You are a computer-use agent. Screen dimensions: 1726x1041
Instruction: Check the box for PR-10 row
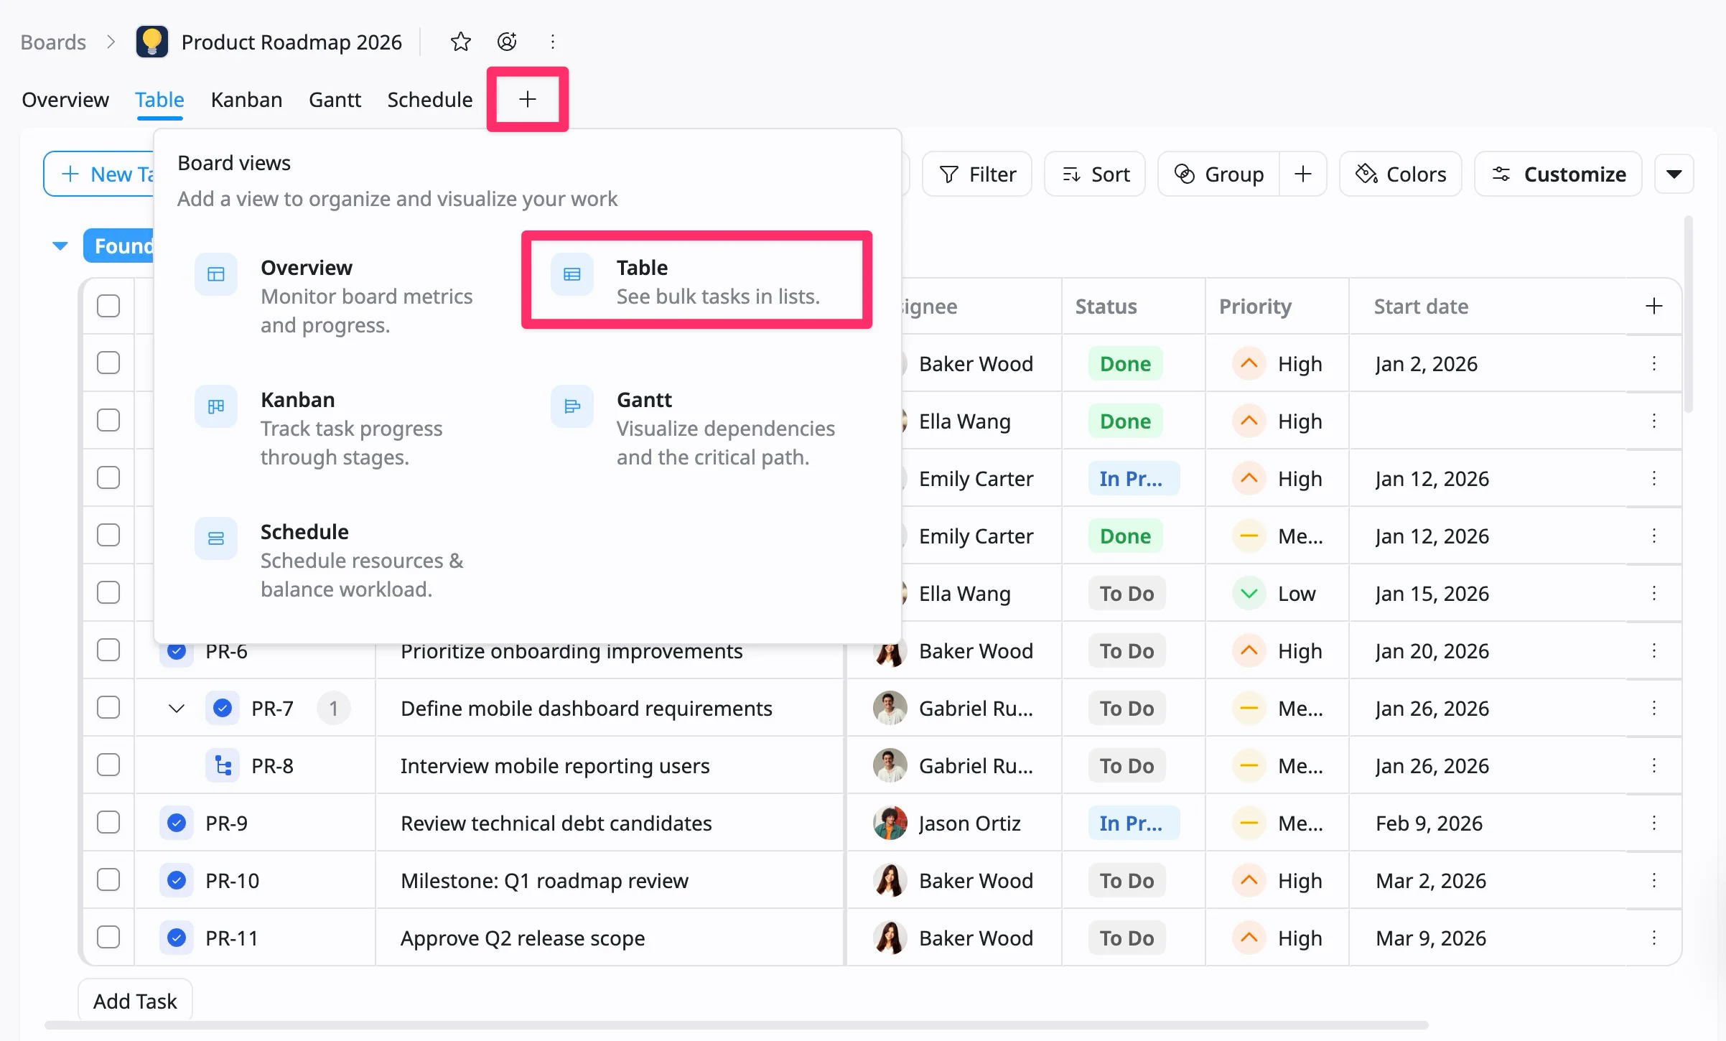(x=108, y=880)
